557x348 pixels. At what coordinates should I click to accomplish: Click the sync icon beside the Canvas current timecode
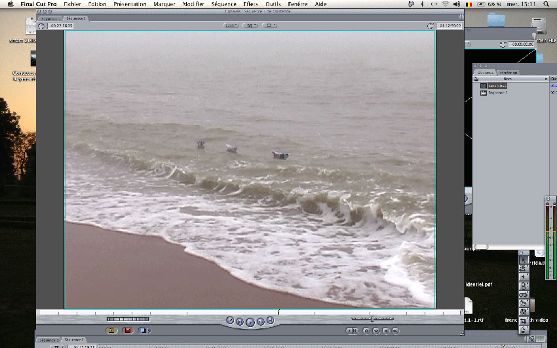tap(431, 26)
